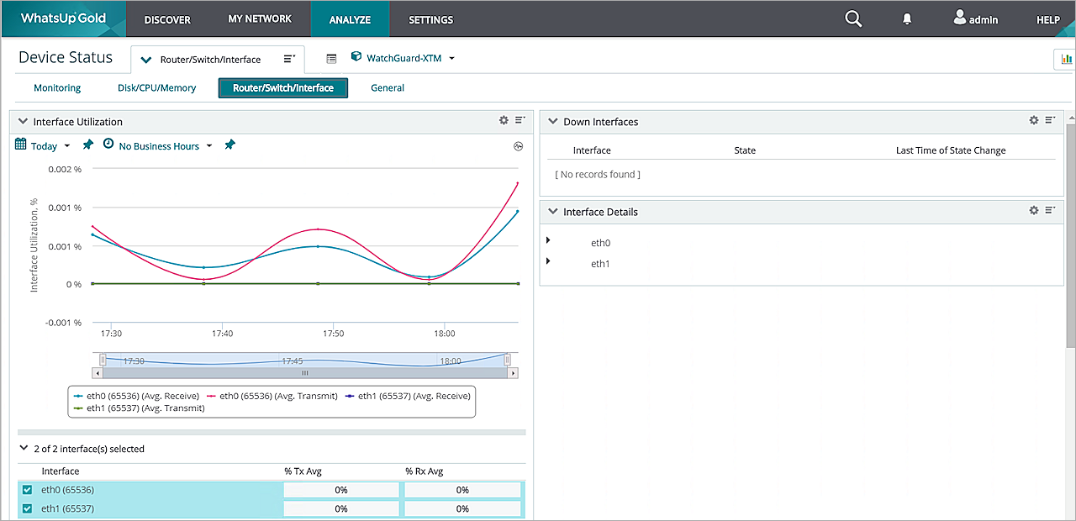Image resolution: width=1076 pixels, height=521 pixels.
Task: Open the admin user account menu
Action: 975,19
